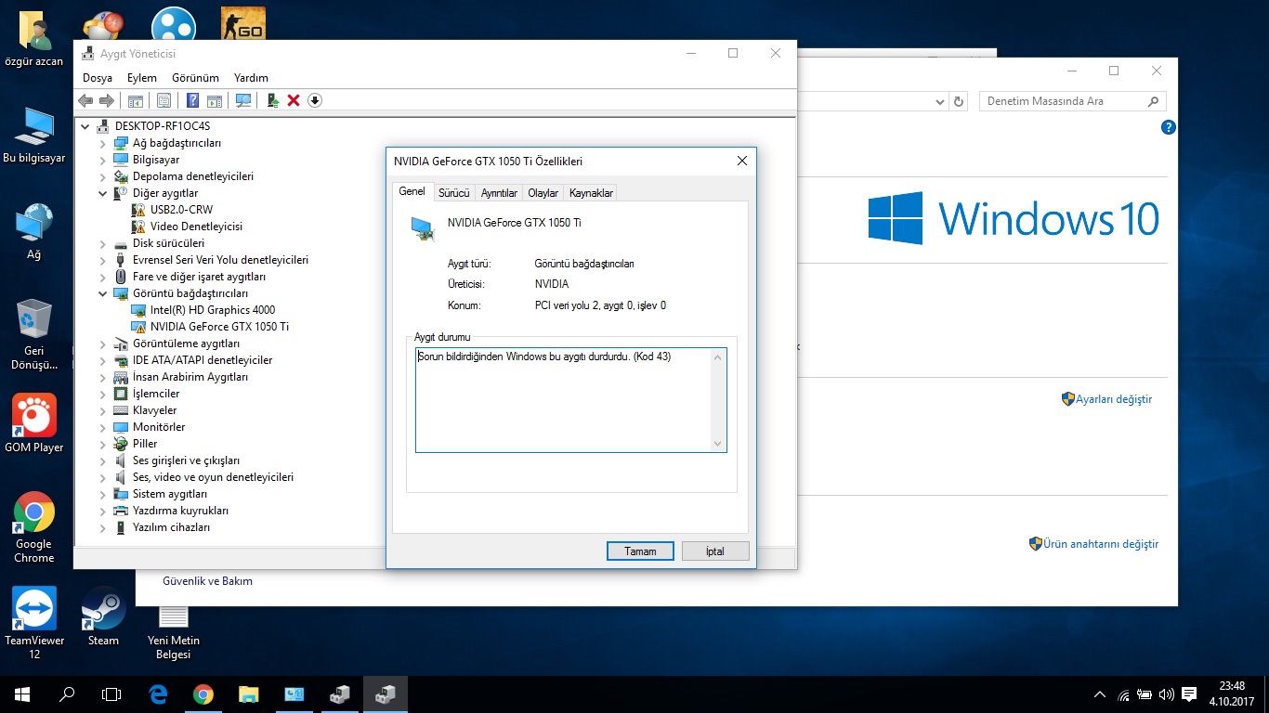1269x713 pixels.
Task: Collapse the DESKTOP-RF1OC4S root node
Action: pyautogui.click(x=86, y=126)
